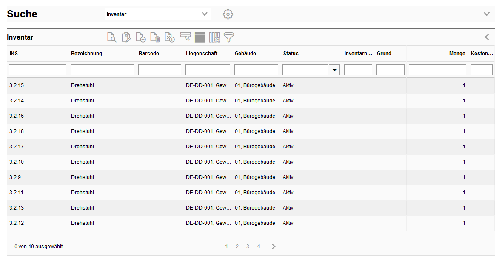Open the Status filter dropdown arrow
502x258 pixels.
334,70
